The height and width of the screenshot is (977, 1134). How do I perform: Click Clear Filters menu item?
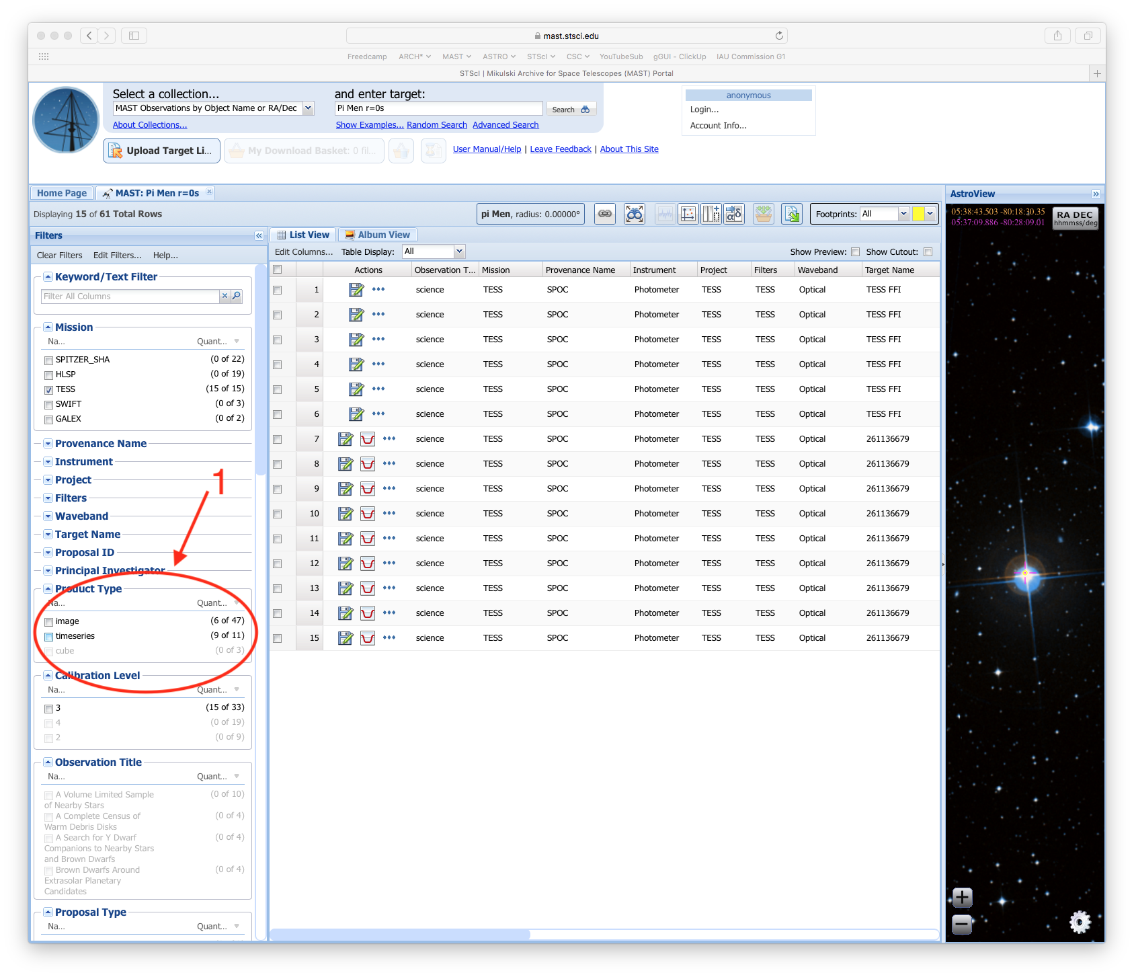coord(59,256)
